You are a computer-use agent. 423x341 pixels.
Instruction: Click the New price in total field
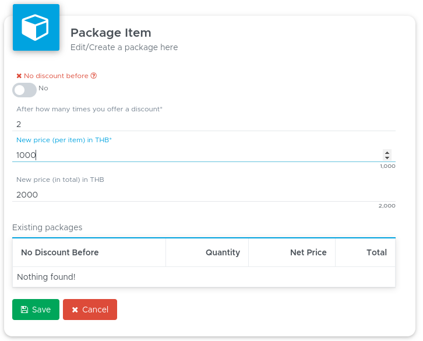tap(204, 195)
